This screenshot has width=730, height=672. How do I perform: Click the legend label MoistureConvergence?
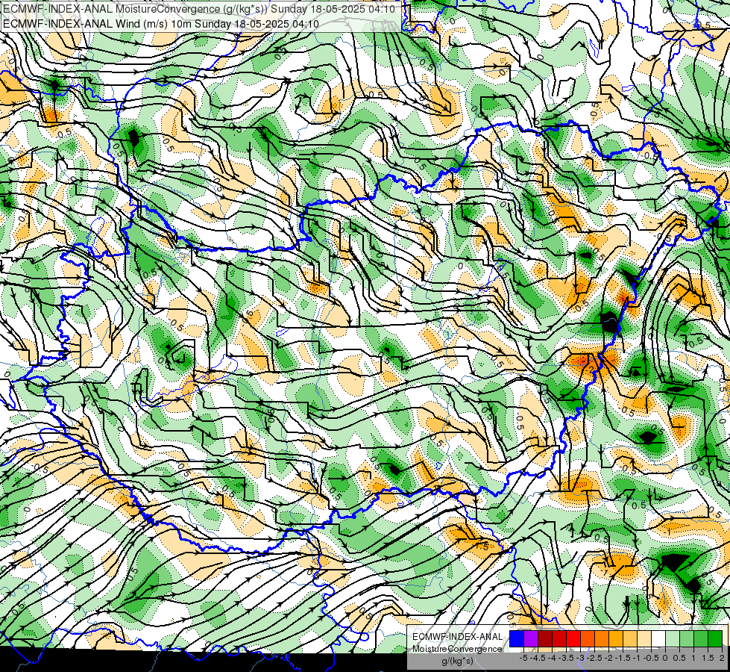coord(457,649)
